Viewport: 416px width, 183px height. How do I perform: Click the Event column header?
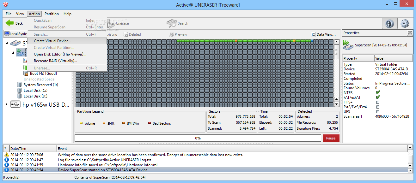coord(232,148)
